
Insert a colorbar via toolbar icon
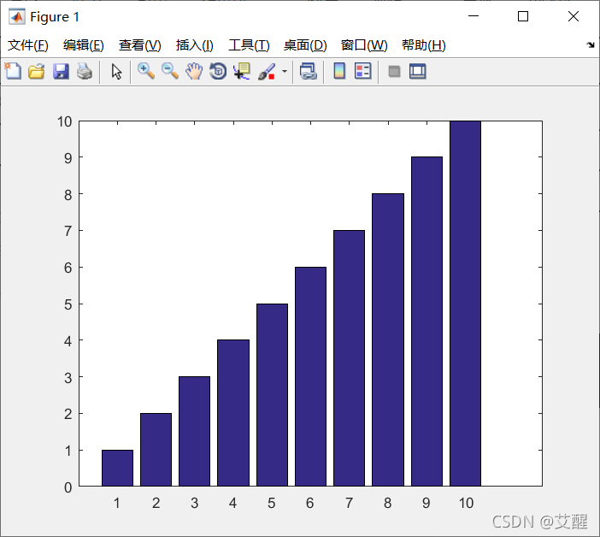339,71
